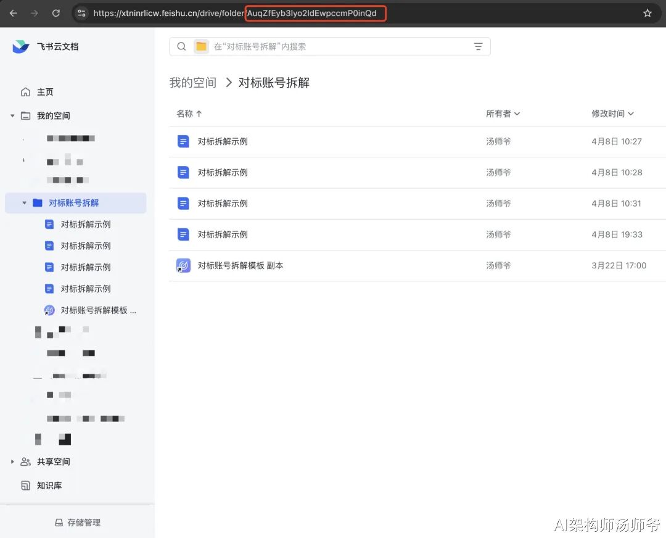Click the Feishu Docs logo icon

[x=21, y=47]
